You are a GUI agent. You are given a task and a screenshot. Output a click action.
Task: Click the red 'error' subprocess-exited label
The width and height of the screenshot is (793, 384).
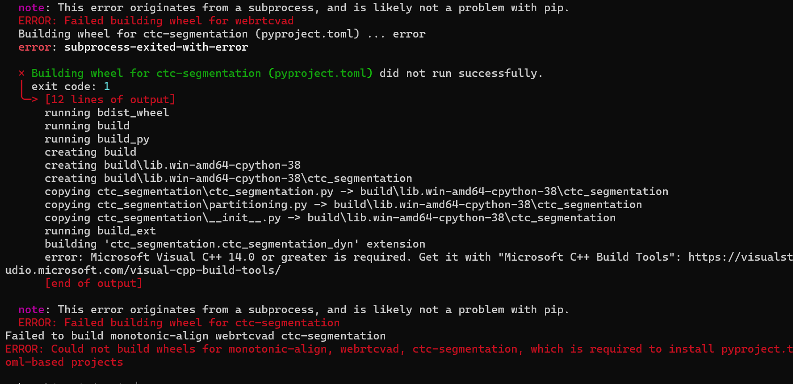(x=34, y=47)
